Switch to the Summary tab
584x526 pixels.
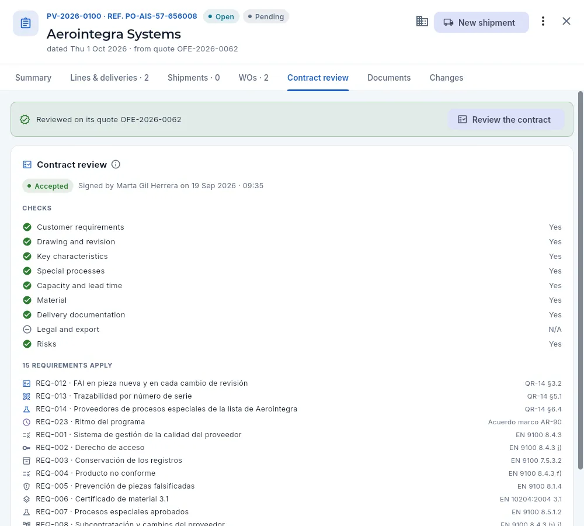coord(33,78)
